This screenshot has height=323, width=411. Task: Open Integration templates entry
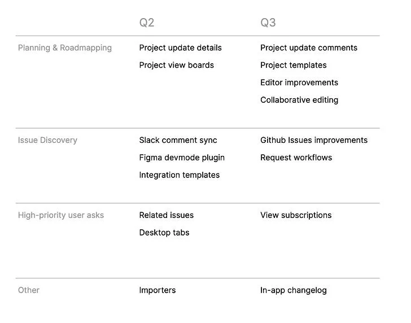pos(180,175)
